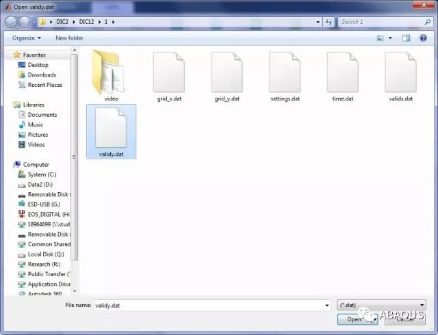This screenshot has height=335, width=438.
Task: Select Libraries in the navigation pane
Action: (34, 105)
